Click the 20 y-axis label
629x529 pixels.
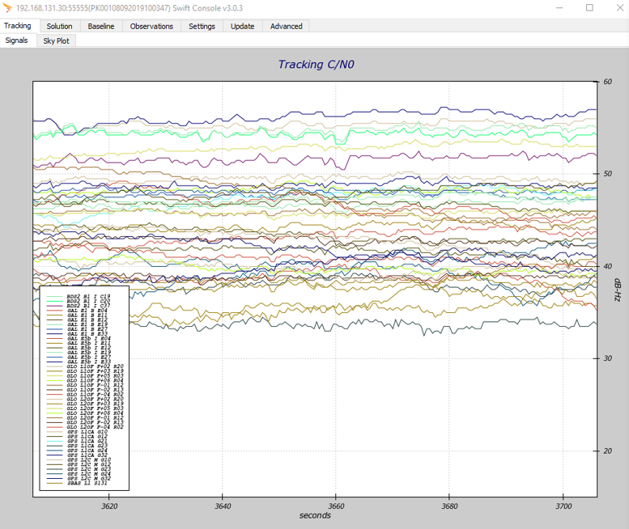coord(607,451)
